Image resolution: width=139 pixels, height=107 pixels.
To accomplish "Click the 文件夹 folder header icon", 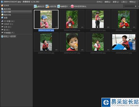I will [x=2, y=6].
